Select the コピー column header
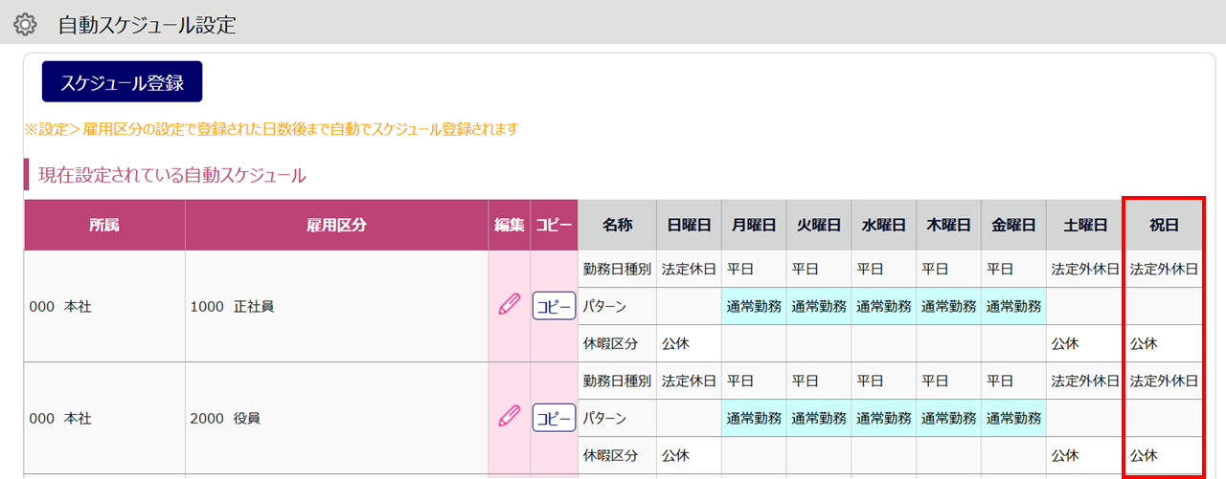 [554, 225]
